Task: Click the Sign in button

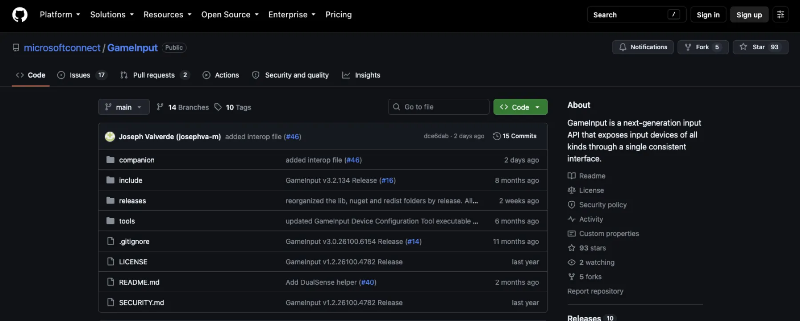Action: (x=708, y=15)
